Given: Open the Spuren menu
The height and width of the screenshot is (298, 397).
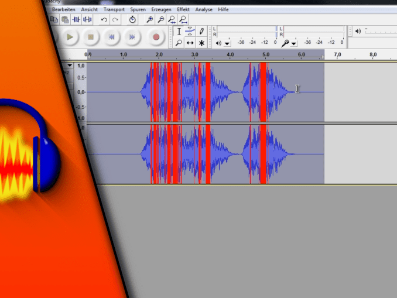Looking at the screenshot, I should click(138, 9).
